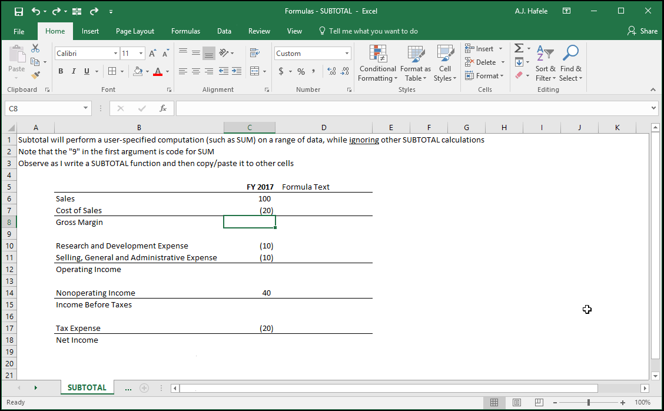Click the Font Color red A swatch
Viewport: 664px width, 411px height.
pyautogui.click(x=158, y=71)
